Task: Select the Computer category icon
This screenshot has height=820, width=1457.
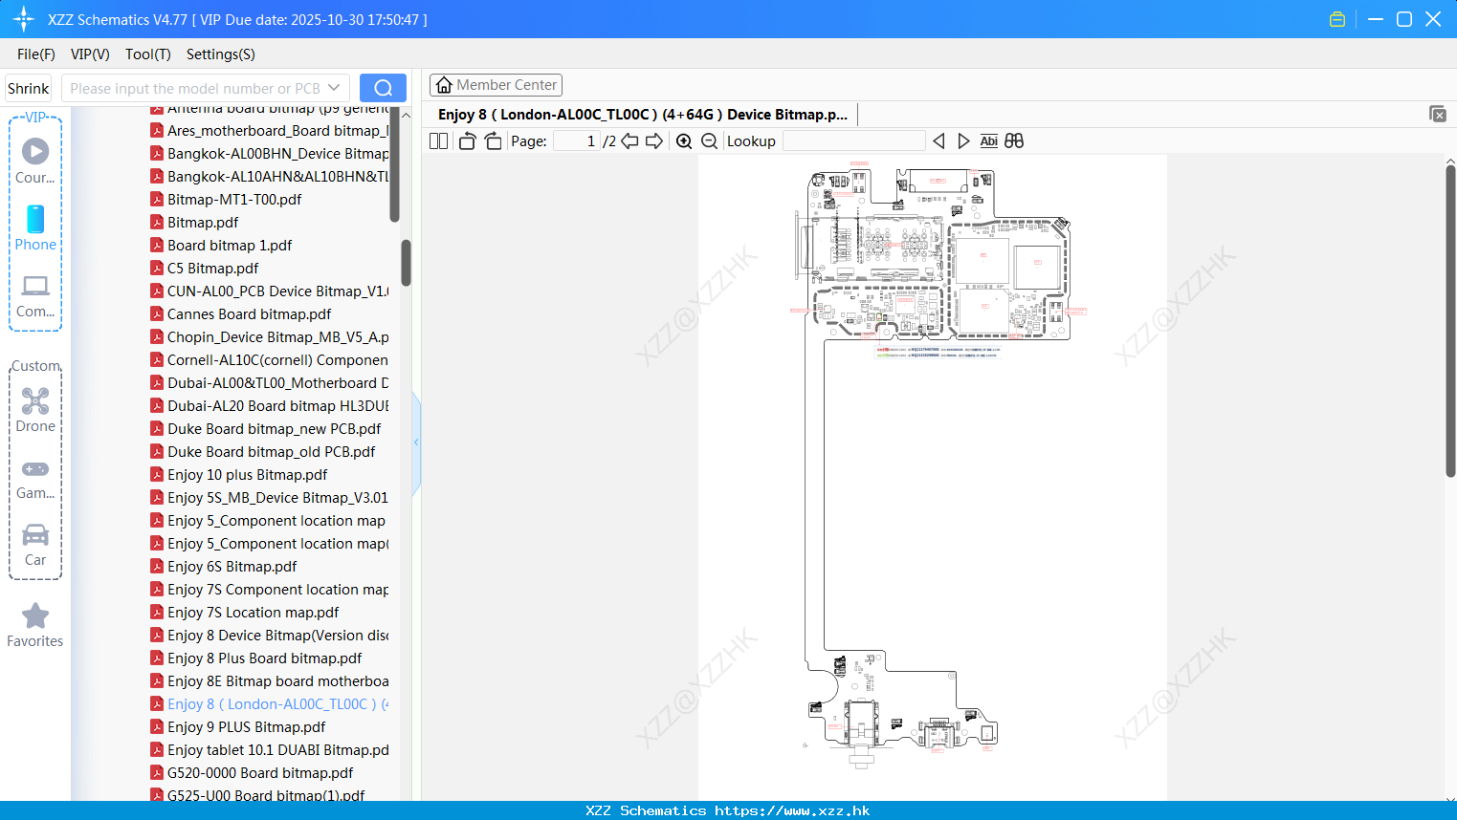Action: point(35,295)
